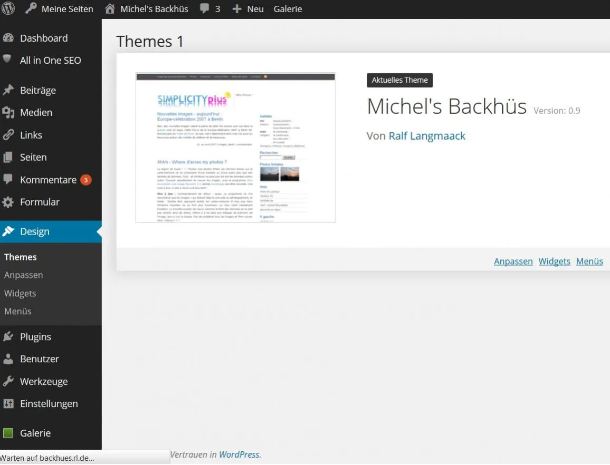
Task: Click the Aktuelles Theme label badge
Action: coord(399,80)
